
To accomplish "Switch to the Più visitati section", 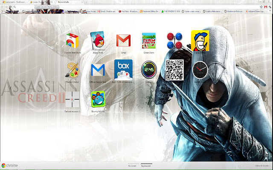I will pyautogui.click(x=132, y=166).
